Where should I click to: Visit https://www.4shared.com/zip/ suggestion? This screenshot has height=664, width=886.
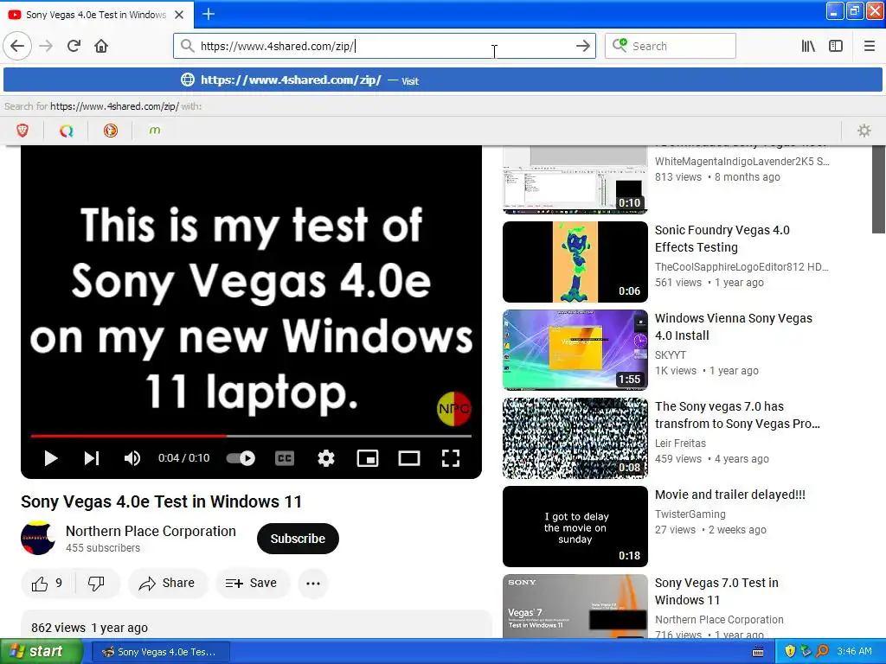(443, 80)
